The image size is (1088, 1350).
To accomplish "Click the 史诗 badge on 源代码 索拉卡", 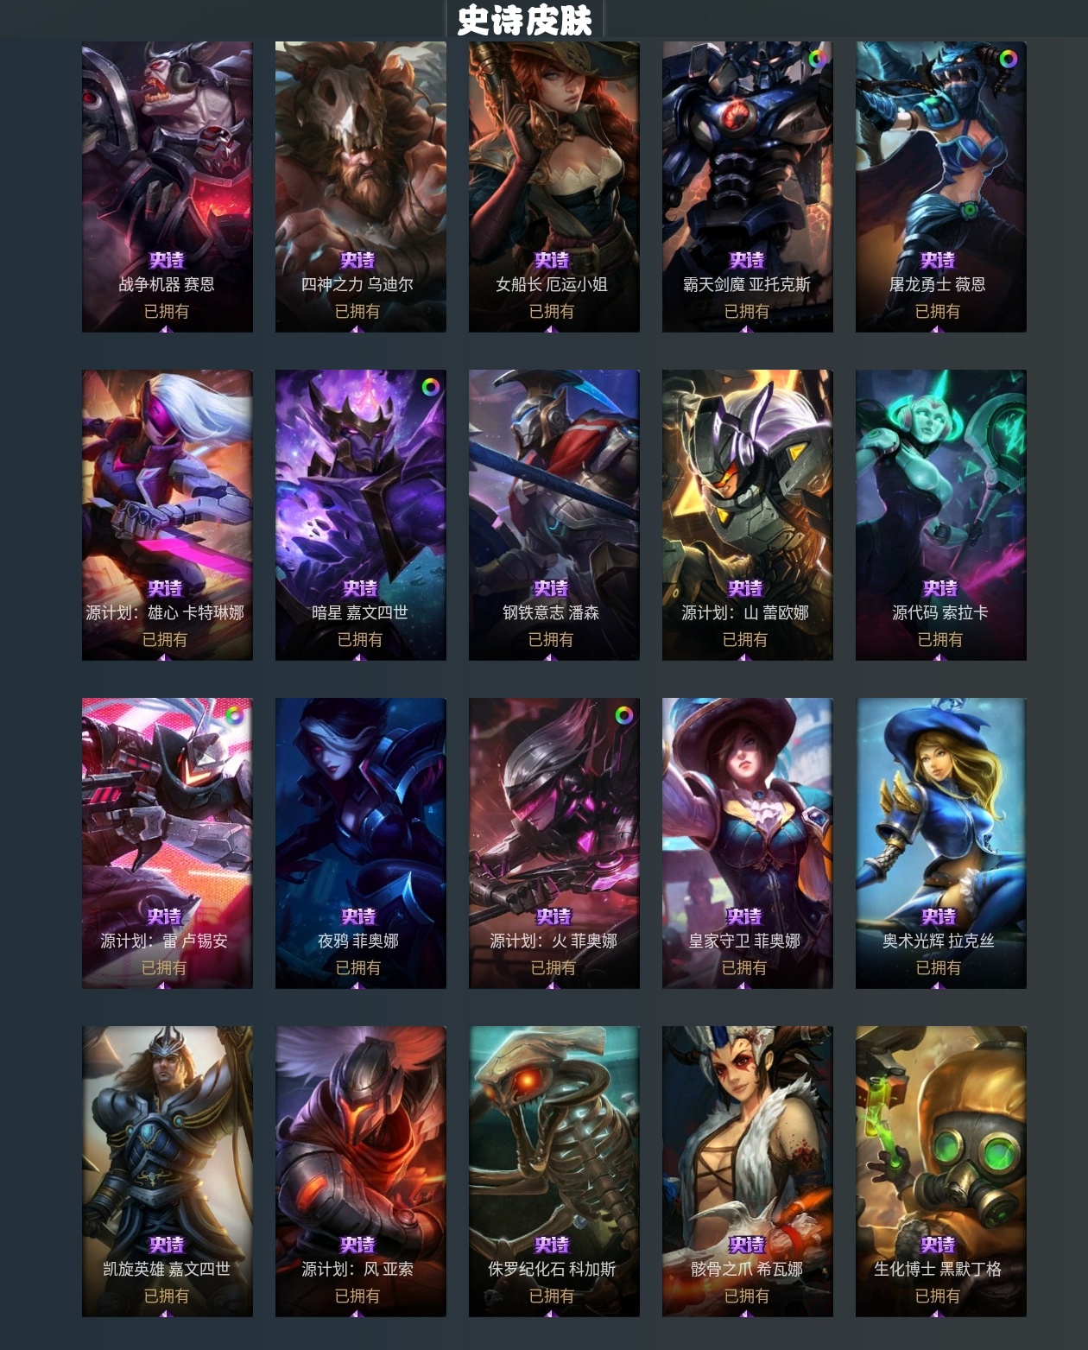I will [940, 588].
